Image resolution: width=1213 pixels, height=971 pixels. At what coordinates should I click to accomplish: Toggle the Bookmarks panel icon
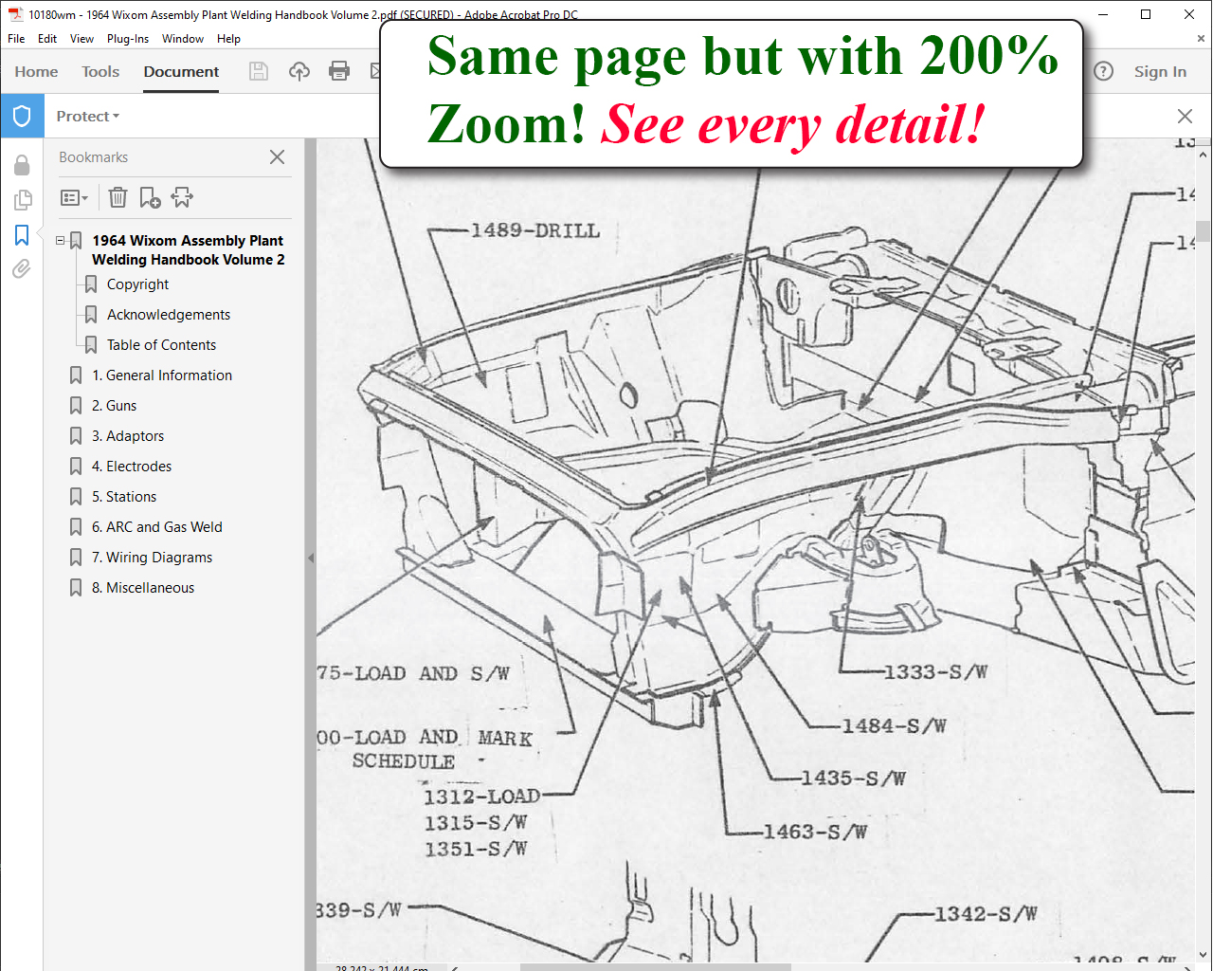coord(22,234)
